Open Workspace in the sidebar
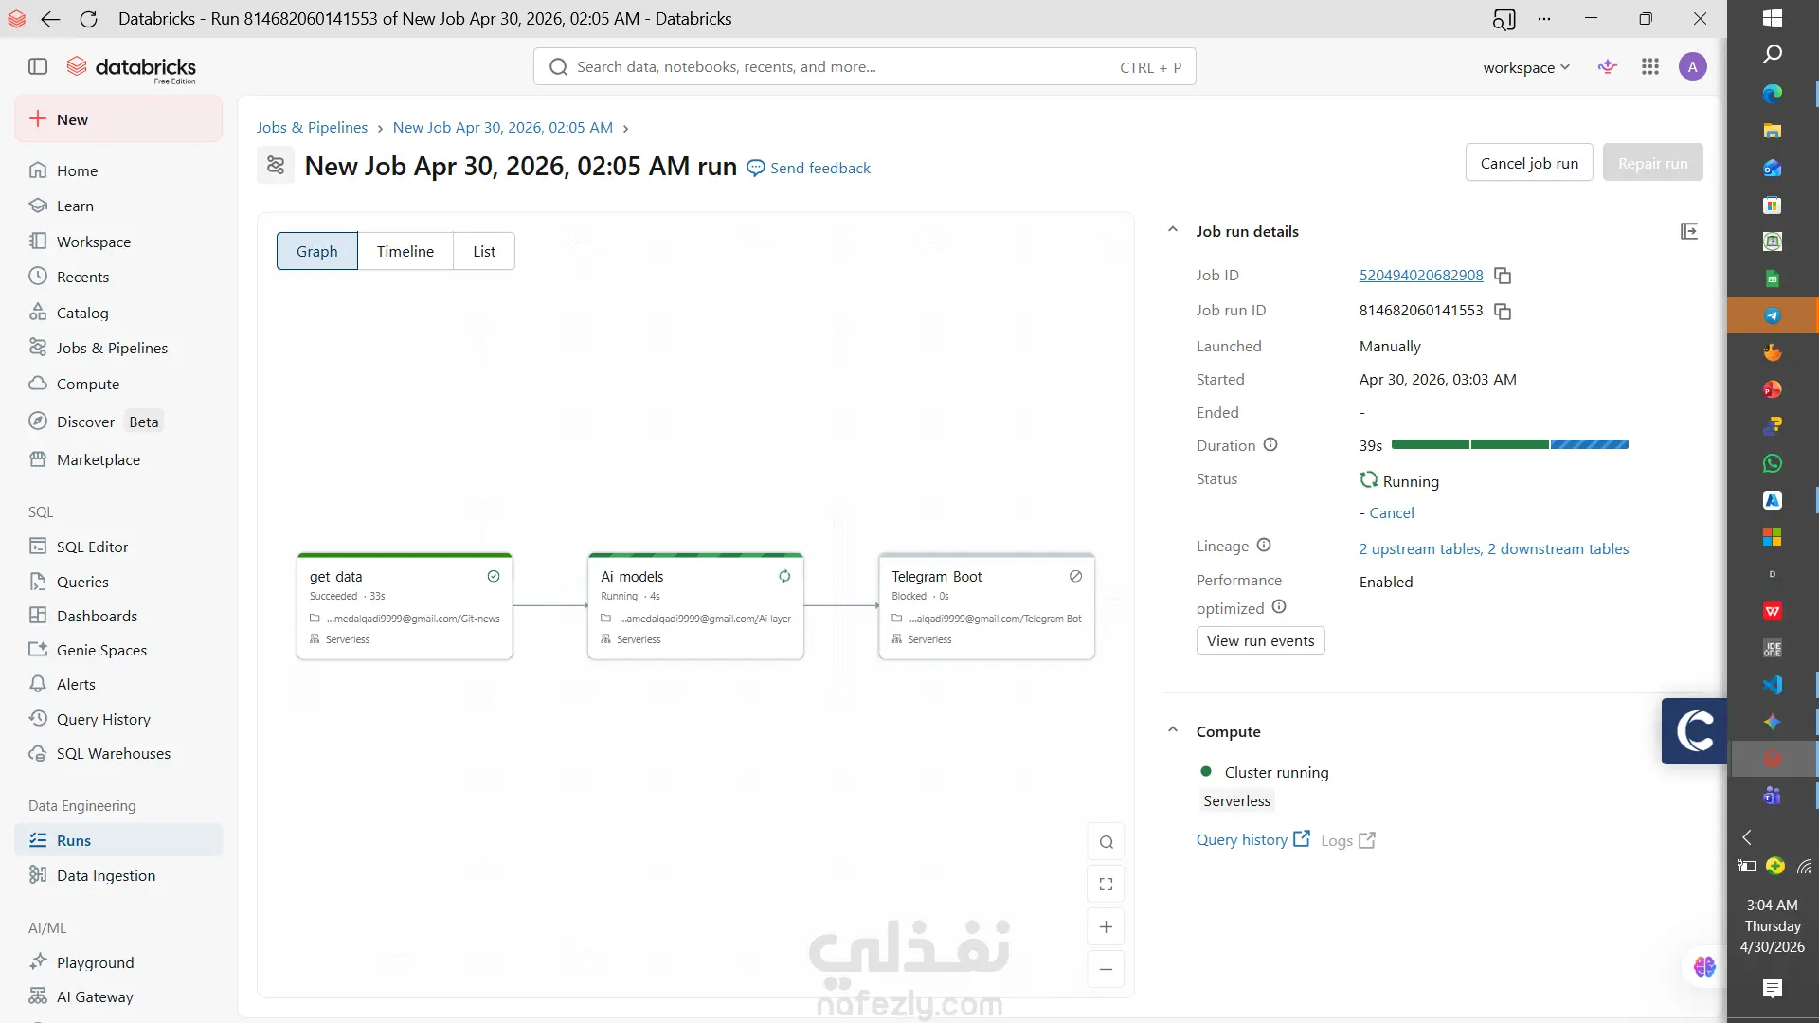Screen dimensions: 1819x1023 [x=119, y=242]
